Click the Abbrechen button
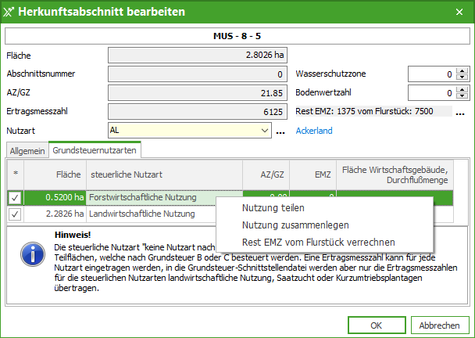The height and width of the screenshot is (338, 475). [440, 325]
